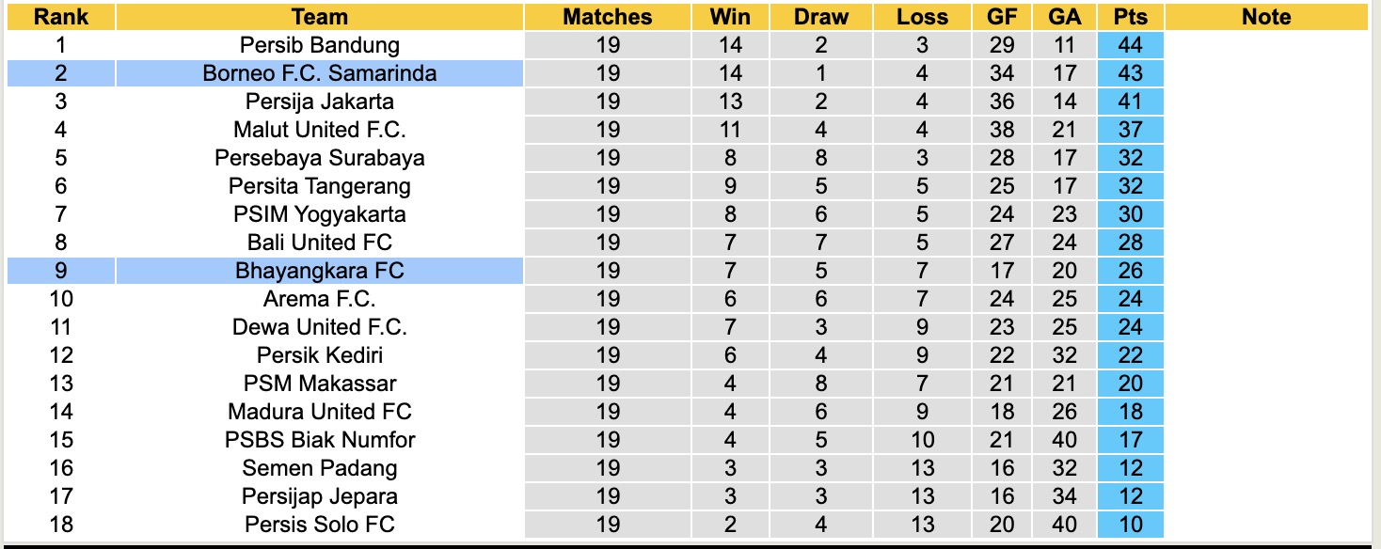Click Persebaya Surabaya team name
The image size is (1381, 549).
click(x=320, y=158)
